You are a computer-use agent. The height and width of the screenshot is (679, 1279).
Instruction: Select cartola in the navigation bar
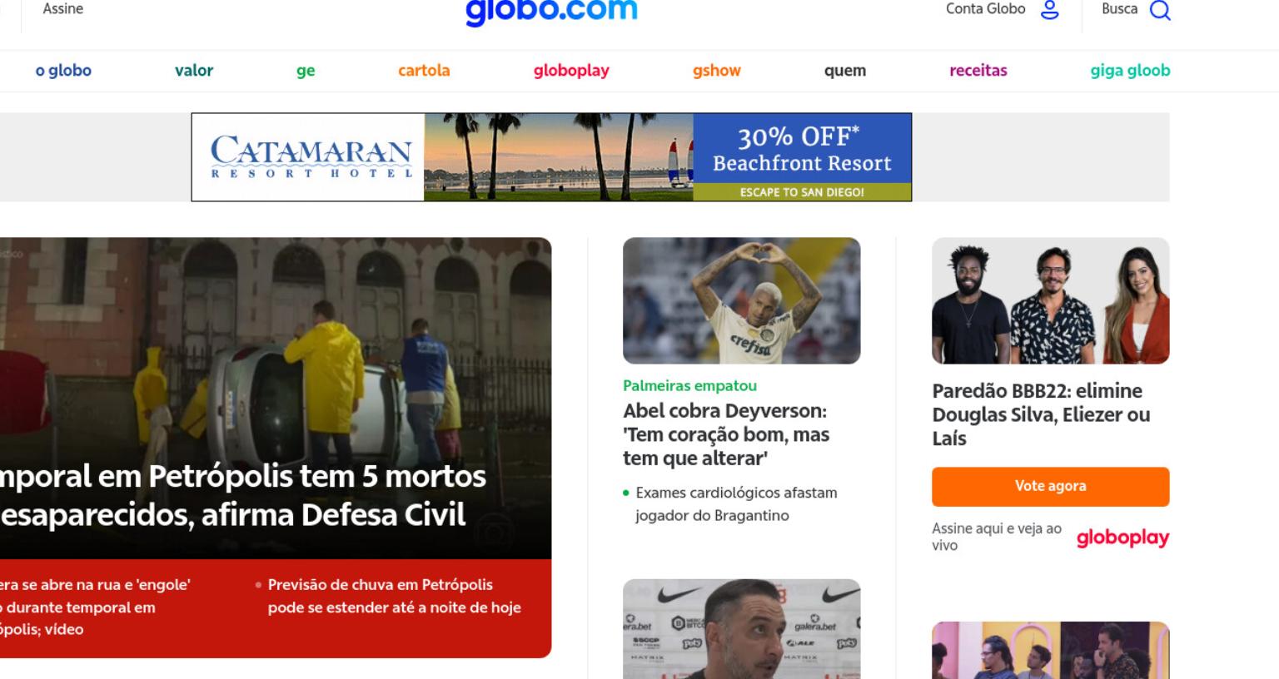click(x=424, y=71)
